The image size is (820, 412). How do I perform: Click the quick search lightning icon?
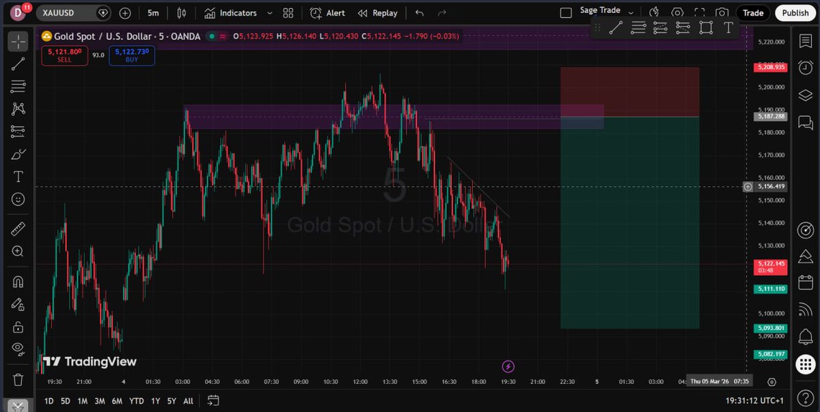point(654,12)
